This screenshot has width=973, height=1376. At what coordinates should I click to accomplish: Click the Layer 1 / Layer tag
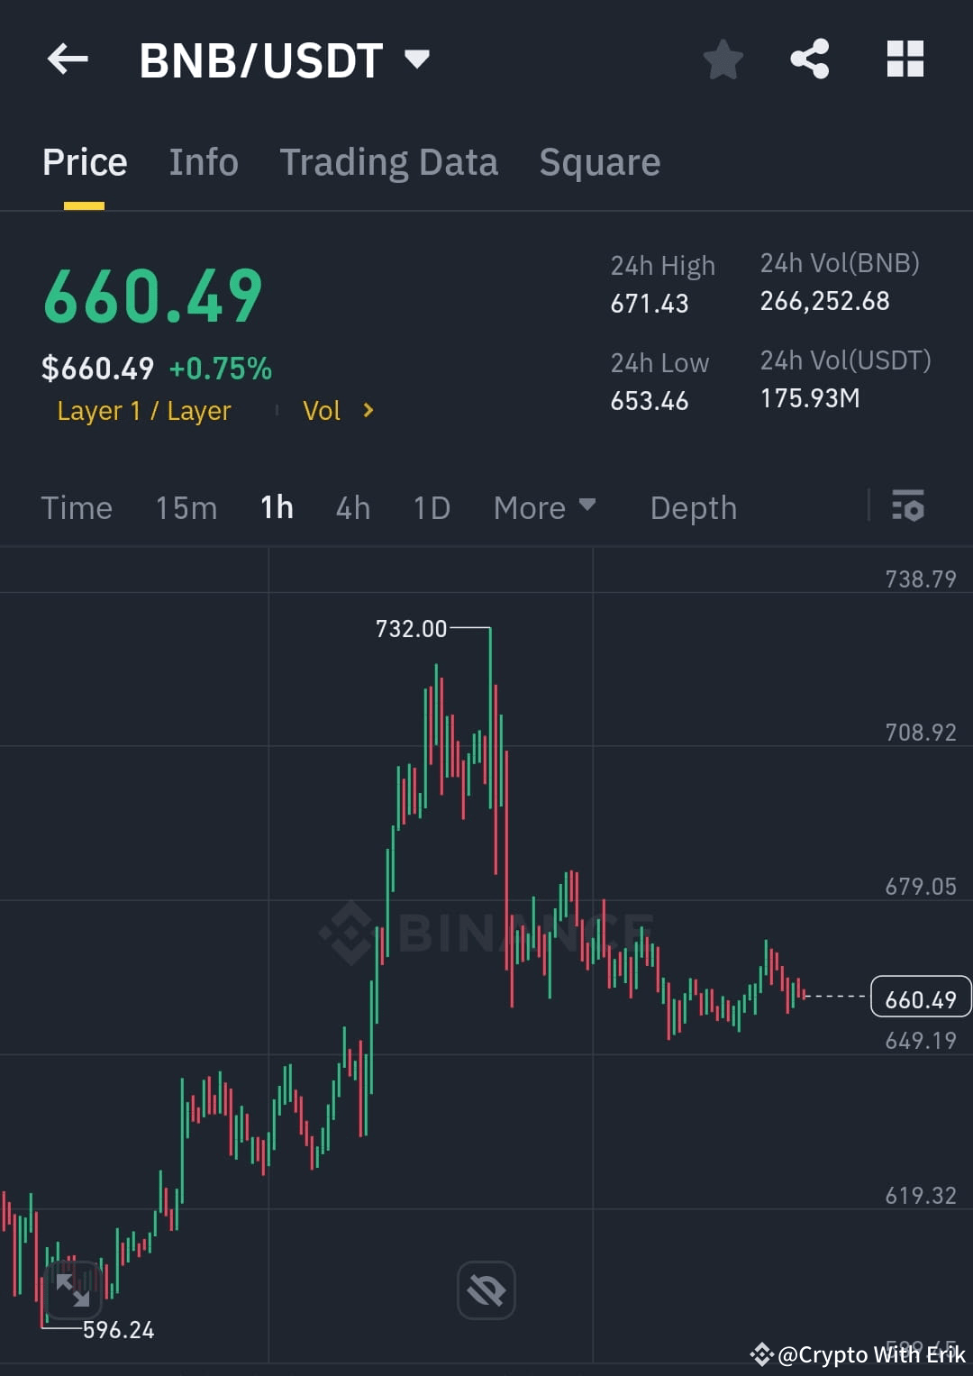pos(143,410)
